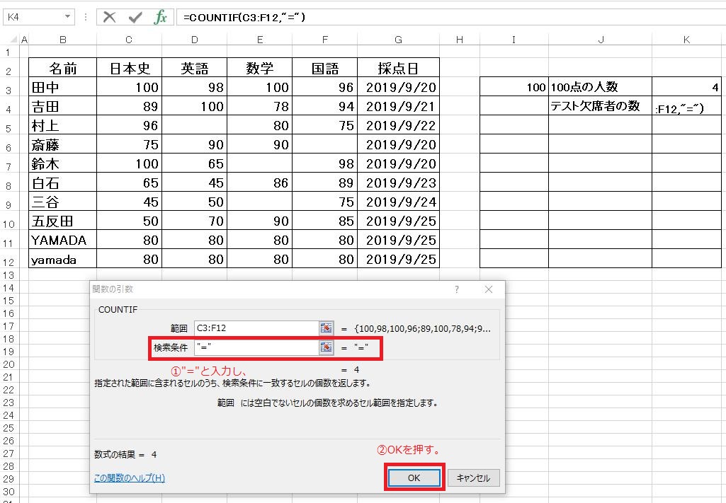Collapse dialog using 範囲 range selector icon
The width and height of the screenshot is (726, 503).
(x=326, y=328)
